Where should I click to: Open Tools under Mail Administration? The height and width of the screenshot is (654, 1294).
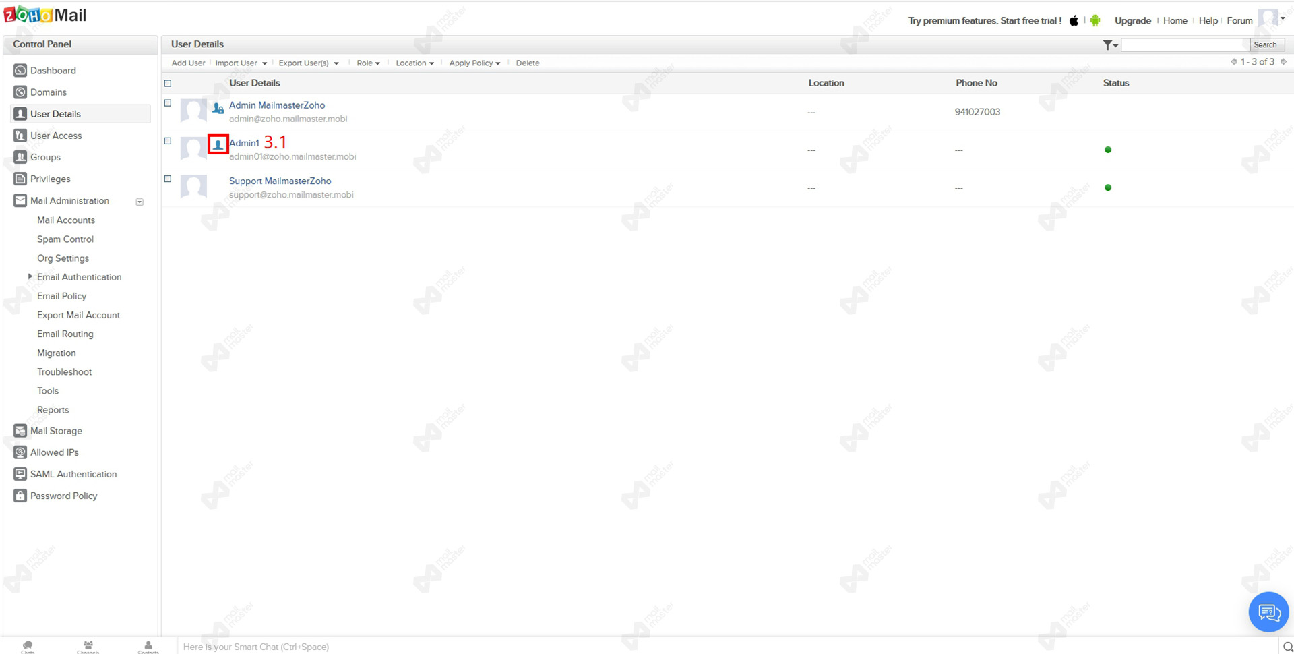[48, 390]
